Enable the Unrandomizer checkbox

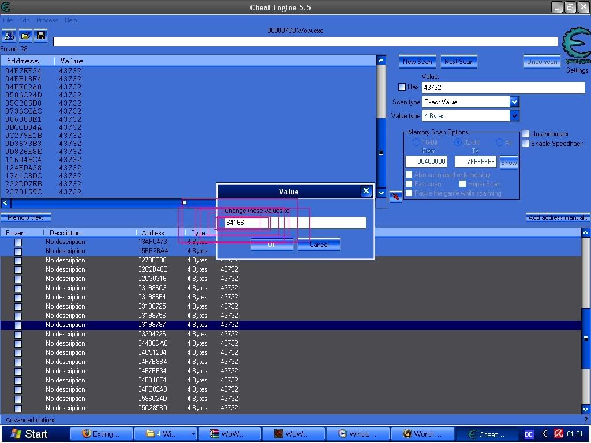coord(525,133)
